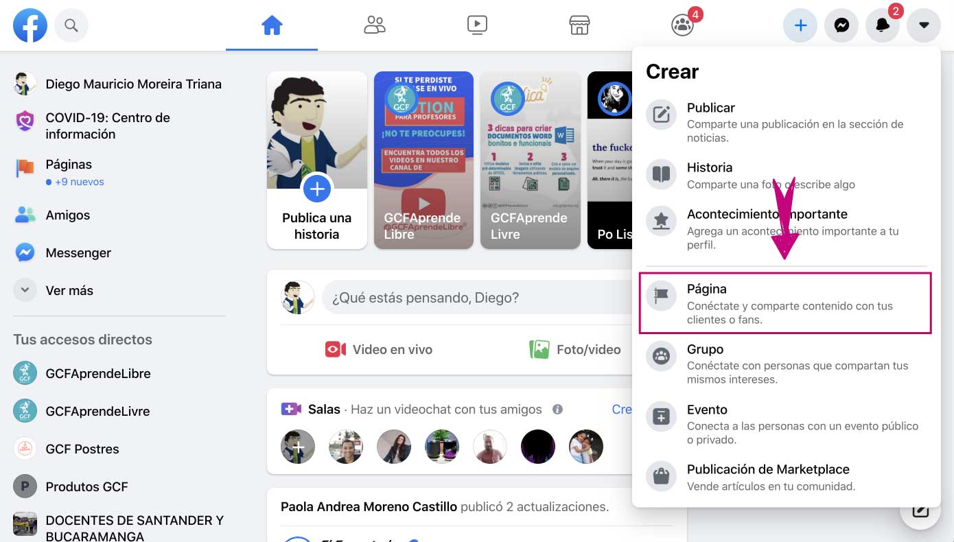Open GCF Postres shortcut
This screenshot has width=954, height=542.
tap(118, 449)
